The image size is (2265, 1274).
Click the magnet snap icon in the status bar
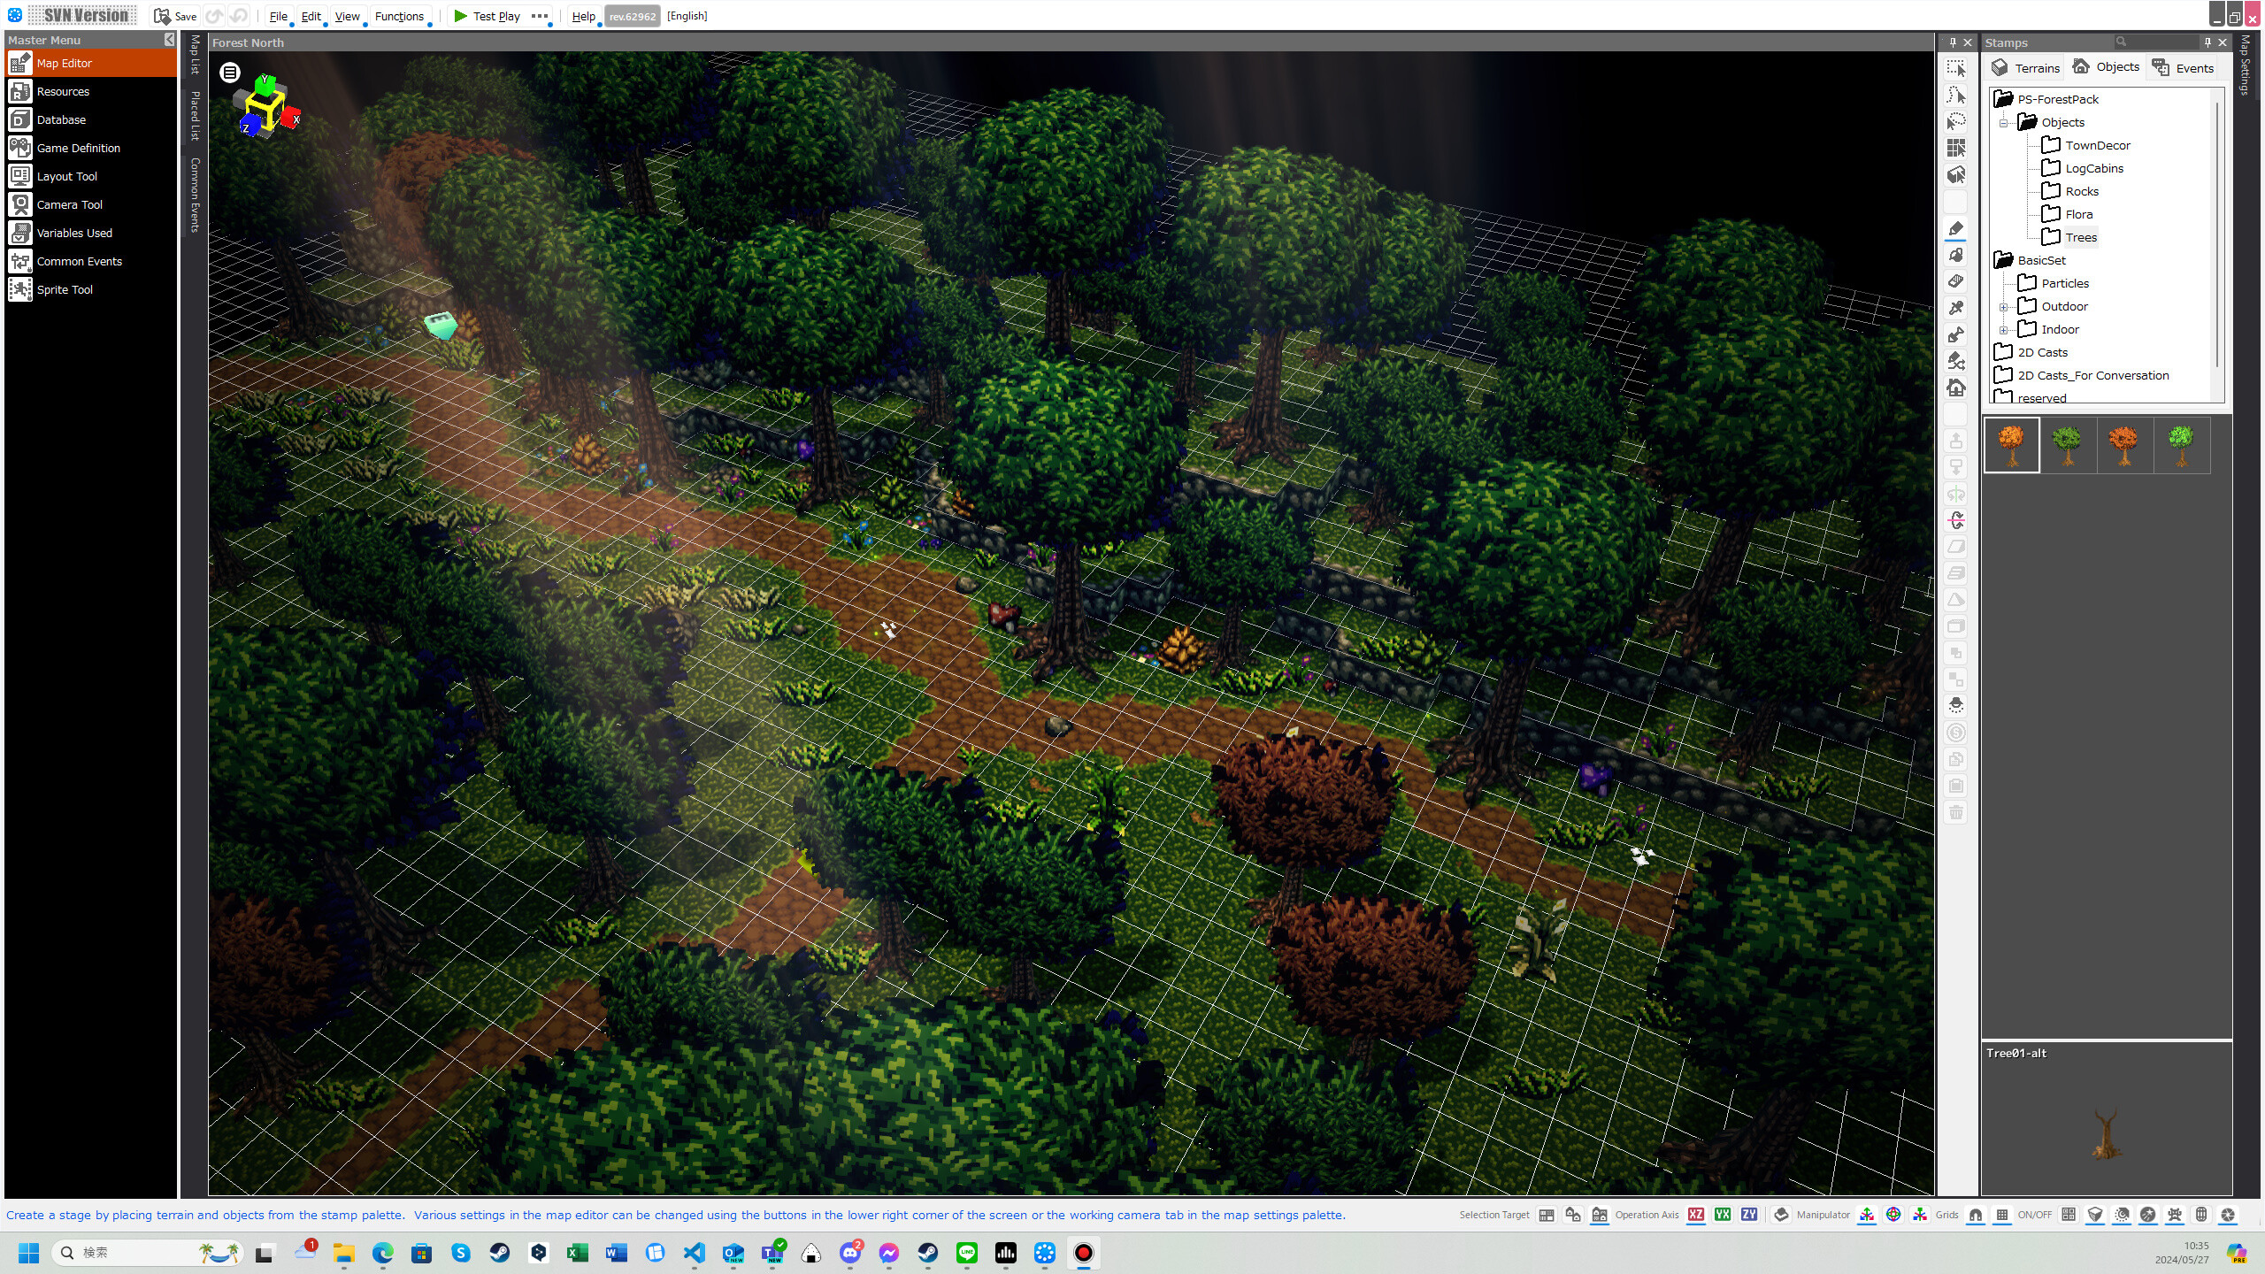click(1974, 1215)
